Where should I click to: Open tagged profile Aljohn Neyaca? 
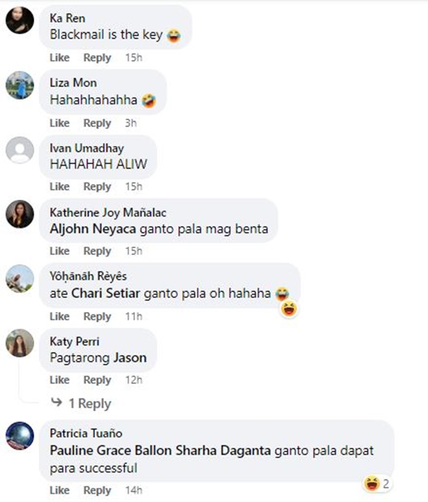(93, 229)
